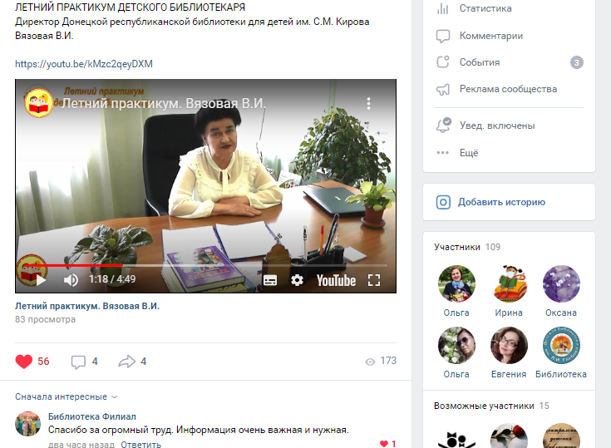
Task: Click the camera story icon
Action: pos(443,202)
